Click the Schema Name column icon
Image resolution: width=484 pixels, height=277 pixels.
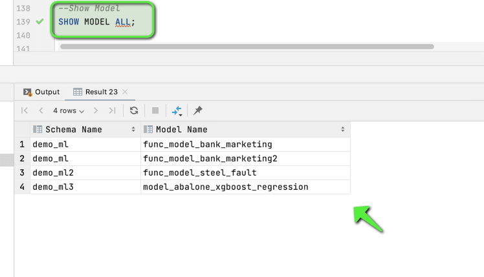tap(38, 129)
